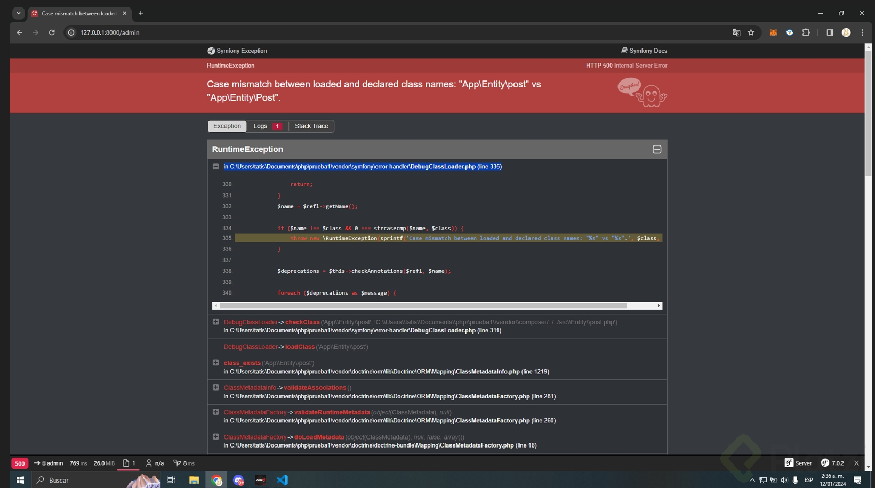This screenshot has height=488, width=875.
Task: Open the 769 ms performance panel
Action: click(78, 463)
